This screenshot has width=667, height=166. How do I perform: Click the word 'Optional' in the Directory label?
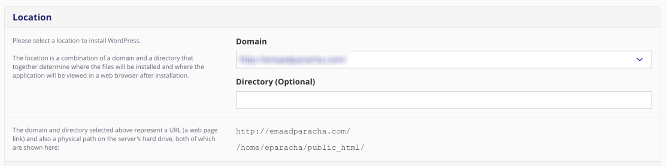point(295,82)
